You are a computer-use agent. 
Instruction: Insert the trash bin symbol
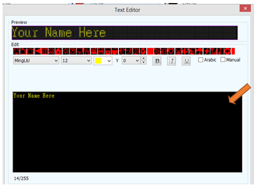(x=45, y=51)
